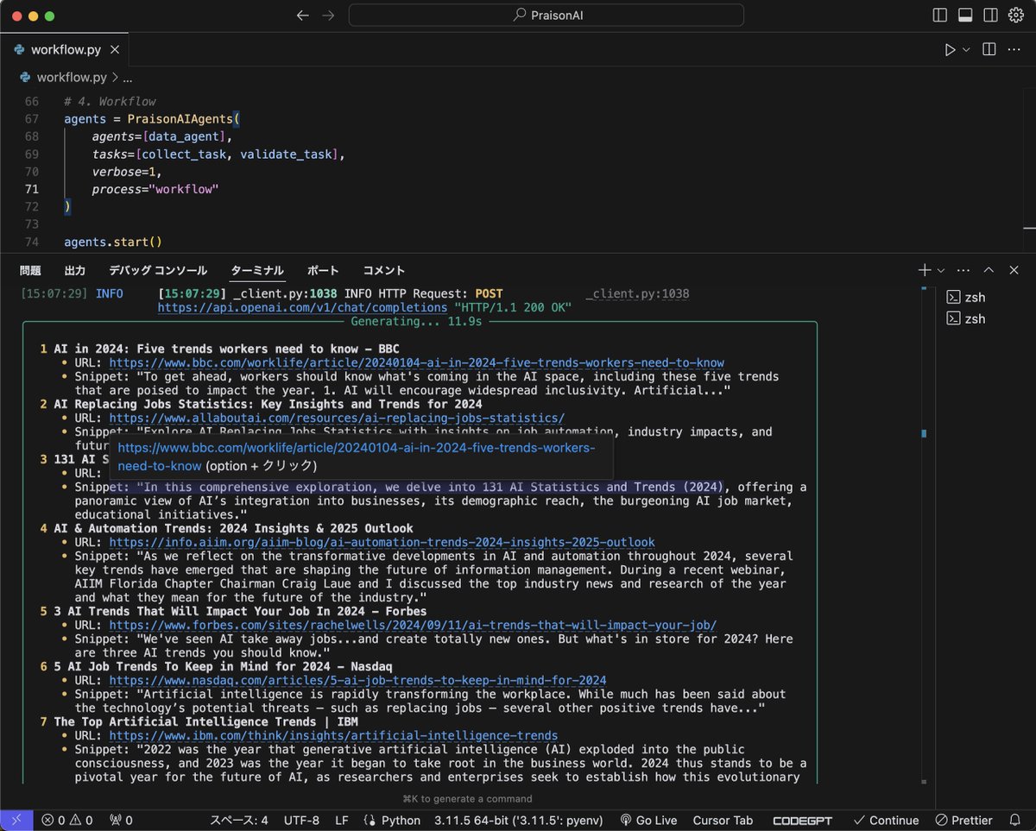Viewport: 1036px width, 831px height.
Task: Click the Prettier status bar item
Action: coord(964,821)
